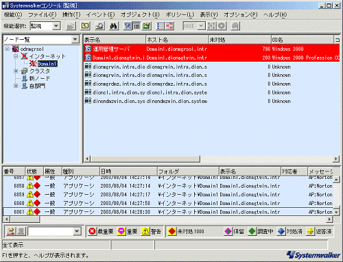343x262 pixels.
Task: Collapse the インターネット tree node
Action: 16,56
